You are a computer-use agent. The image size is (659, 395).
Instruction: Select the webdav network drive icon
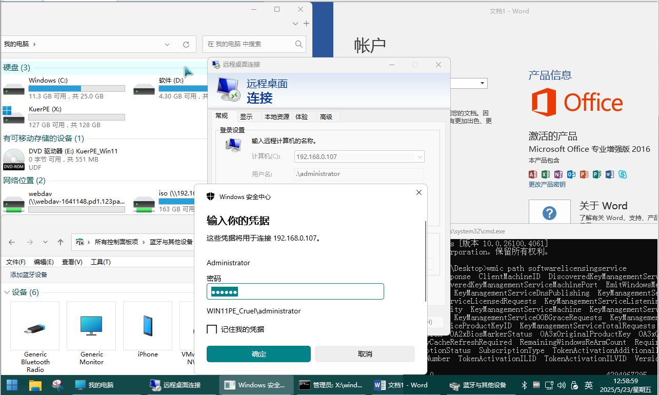coord(13,204)
